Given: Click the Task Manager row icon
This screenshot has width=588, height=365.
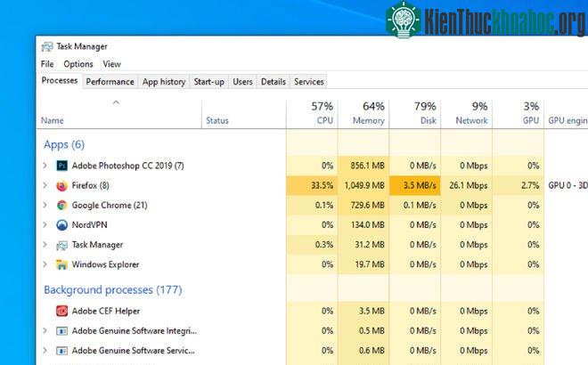Looking at the screenshot, I should pyautogui.click(x=61, y=245).
